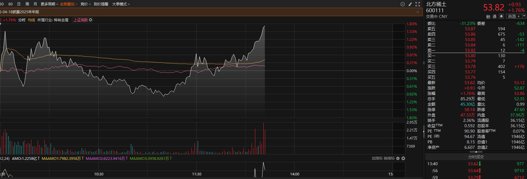Image resolution: width=527 pixels, height=179 pixels.
Task: Click 金额 value 45.30亿
Action: (468, 104)
